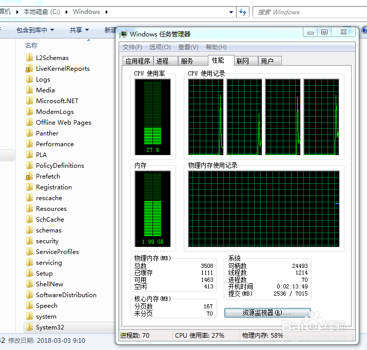Click the 开机时间 value 0:02:13:49
367x350 pixels.
[x=292, y=286]
